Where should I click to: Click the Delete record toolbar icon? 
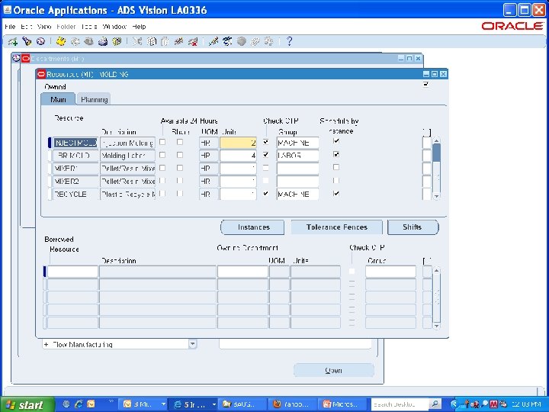point(193,42)
